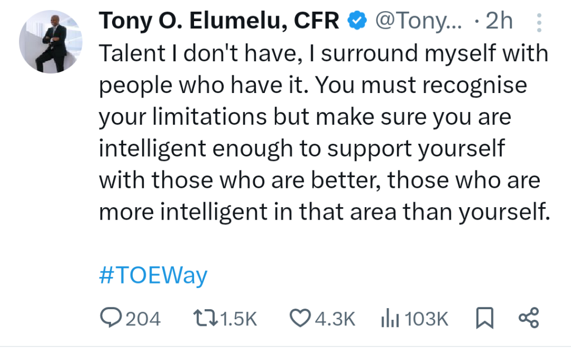This screenshot has height=361, width=571.
Task: Click the 4.3K likes count
Action: (x=335, y=319)
